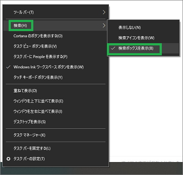Enable Cortana のボタンを表示する(O)
Viewport: 183px width, 175px height.
tap(56, 36)
